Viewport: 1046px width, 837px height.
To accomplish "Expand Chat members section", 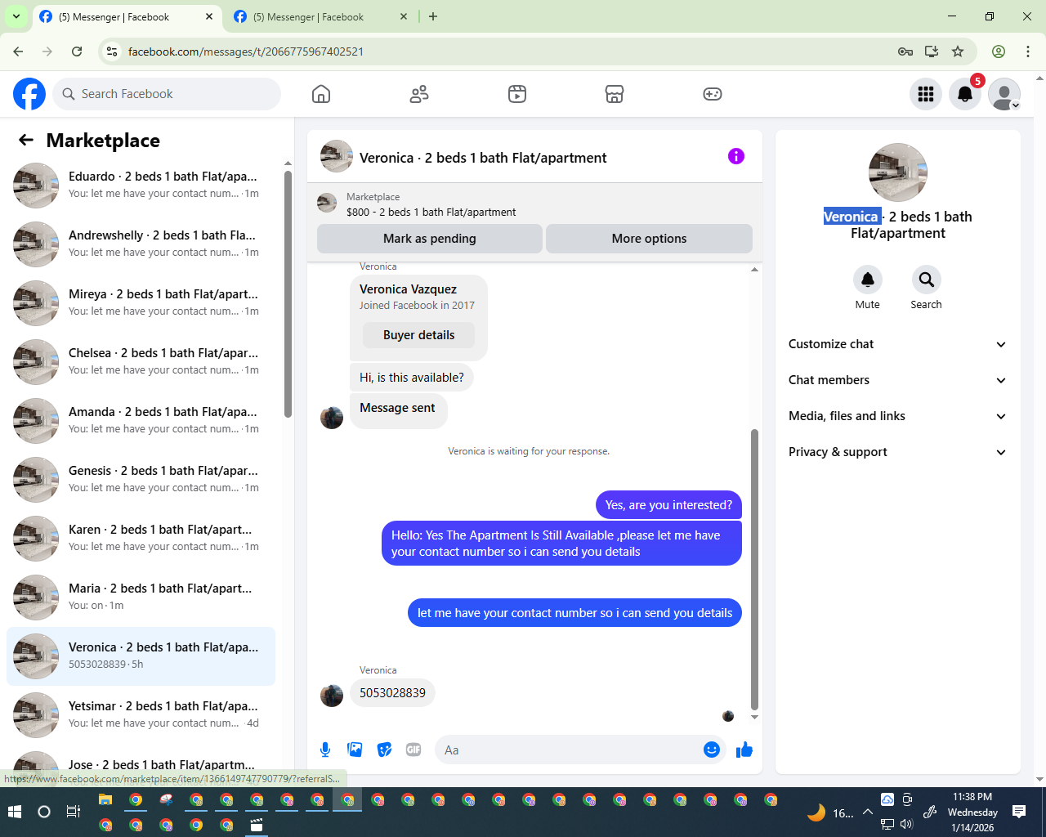I will (897, 380).
